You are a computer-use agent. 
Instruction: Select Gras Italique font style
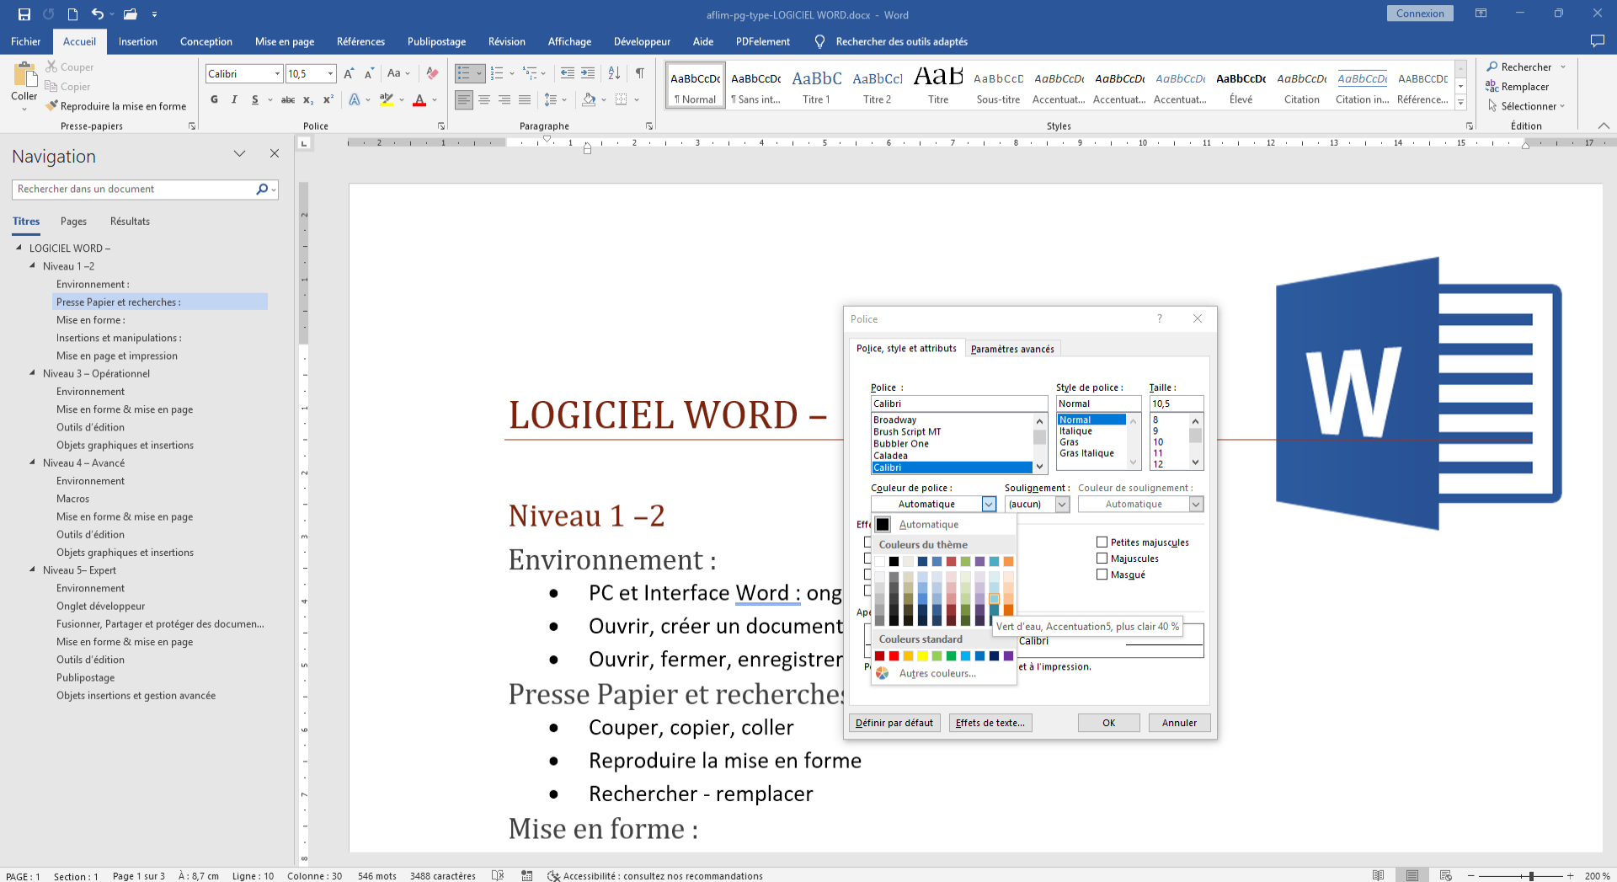(x=1086, y=453)
